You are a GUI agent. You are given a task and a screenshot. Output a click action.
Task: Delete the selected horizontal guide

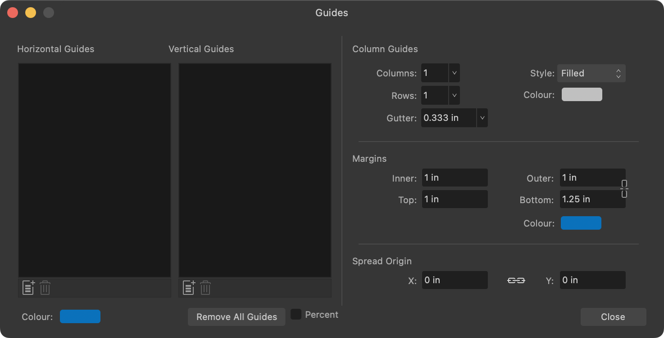pyautogui.click(x=45, y=288)
